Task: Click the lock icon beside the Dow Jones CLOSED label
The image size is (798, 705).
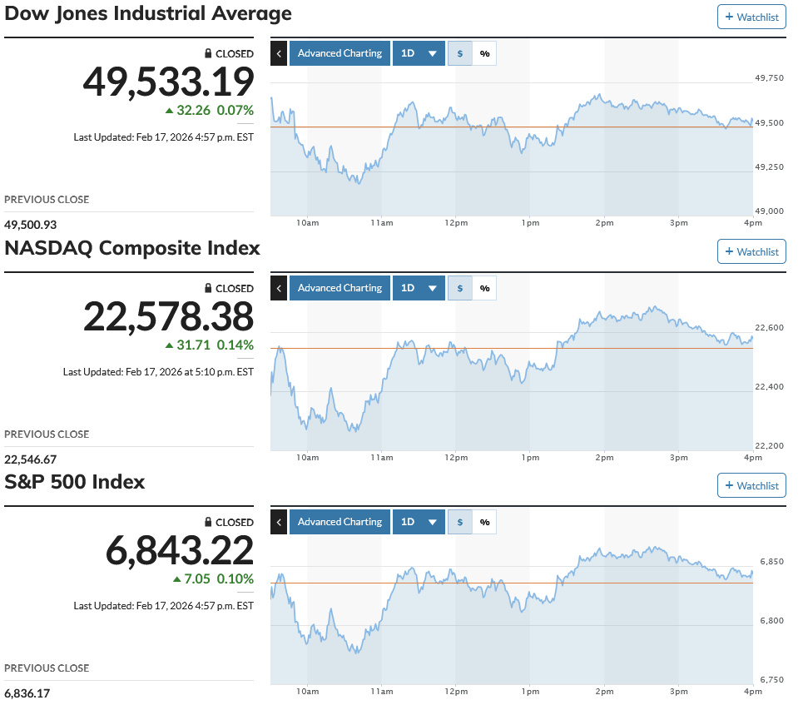Action: point(208,53)
